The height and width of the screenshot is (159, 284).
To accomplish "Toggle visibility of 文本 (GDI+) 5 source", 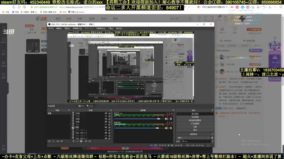I will [x=106, y=133].
